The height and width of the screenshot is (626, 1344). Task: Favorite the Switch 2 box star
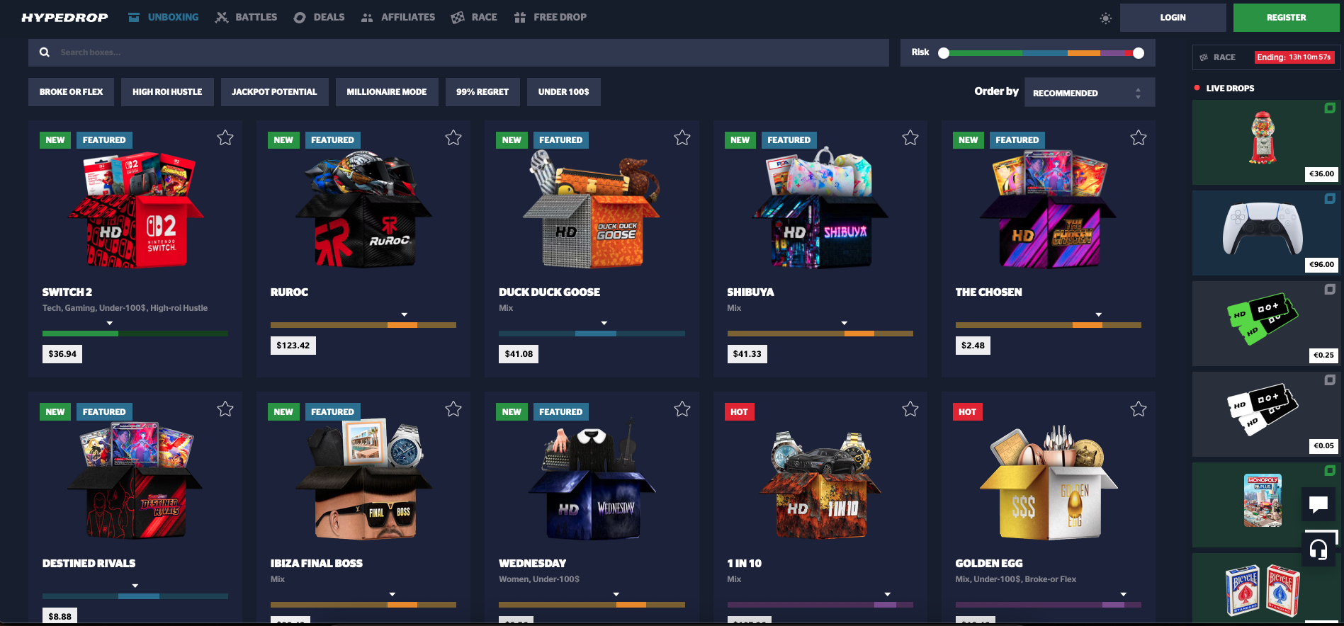pos(225,138)
